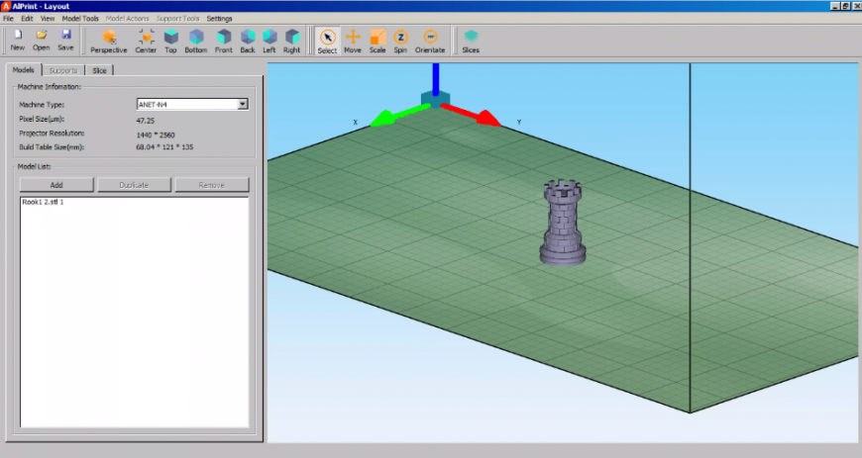Select Rook1 2.stl in model list

click(x=42, y=202)
